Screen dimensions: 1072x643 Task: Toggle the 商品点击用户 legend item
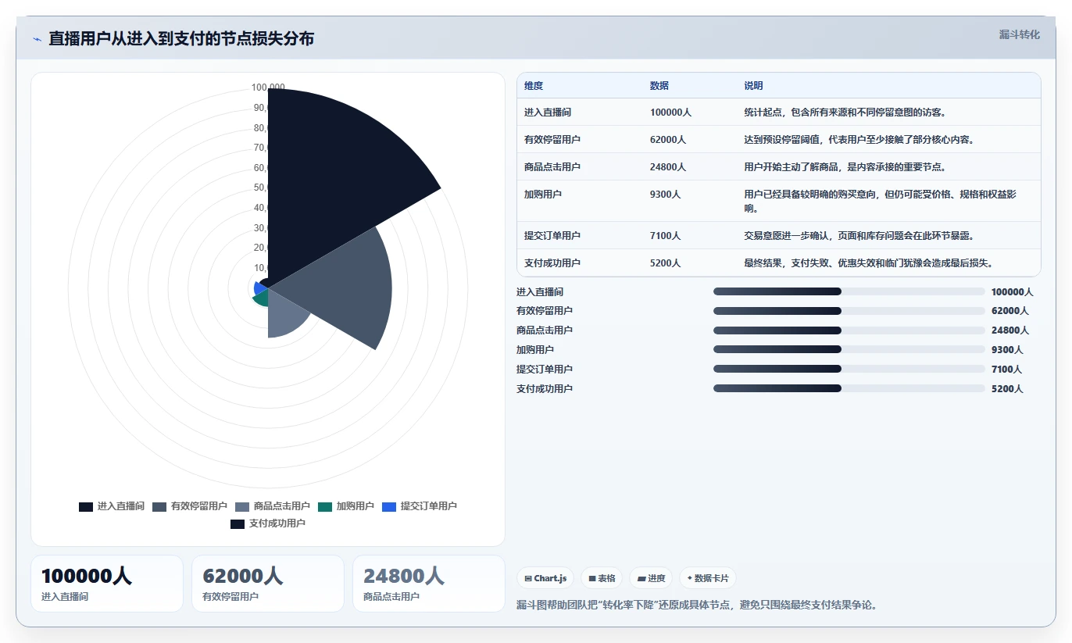(x=273, y=506)
